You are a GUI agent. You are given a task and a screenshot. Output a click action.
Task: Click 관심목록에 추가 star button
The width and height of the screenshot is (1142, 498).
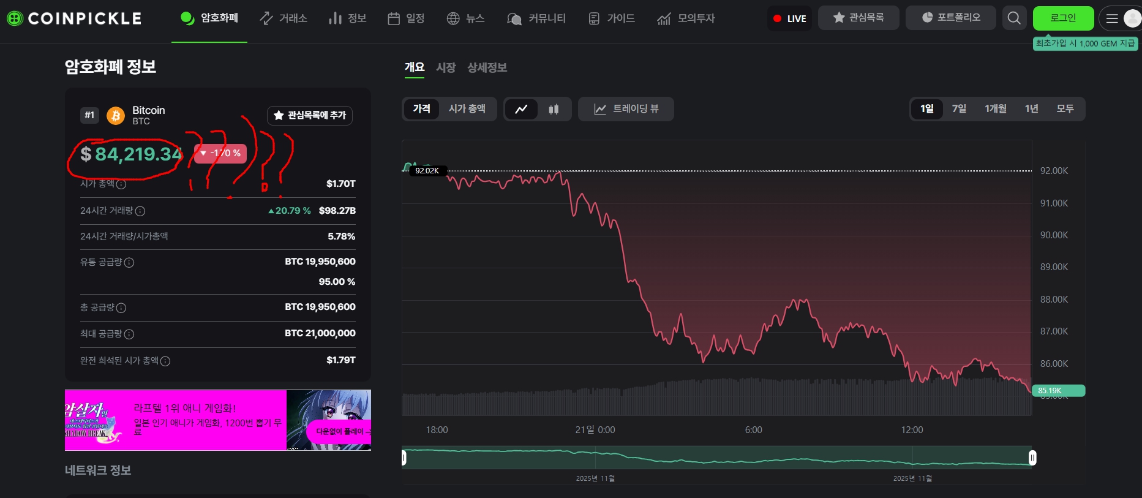pyautogui.click(x=310, y=115)
